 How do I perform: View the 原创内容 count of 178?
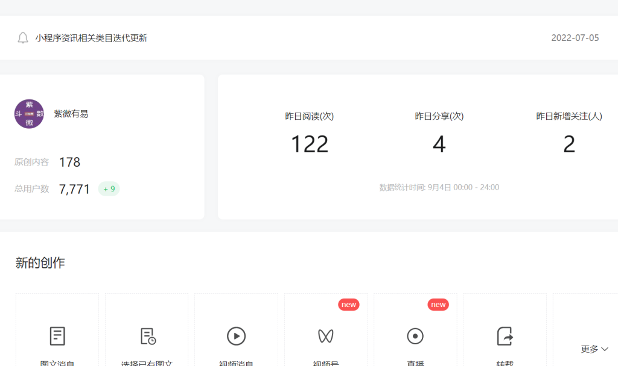69,162
